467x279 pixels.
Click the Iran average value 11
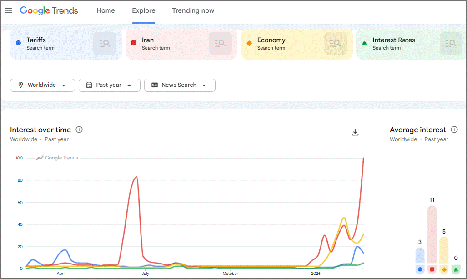click(x=432, y=200)
